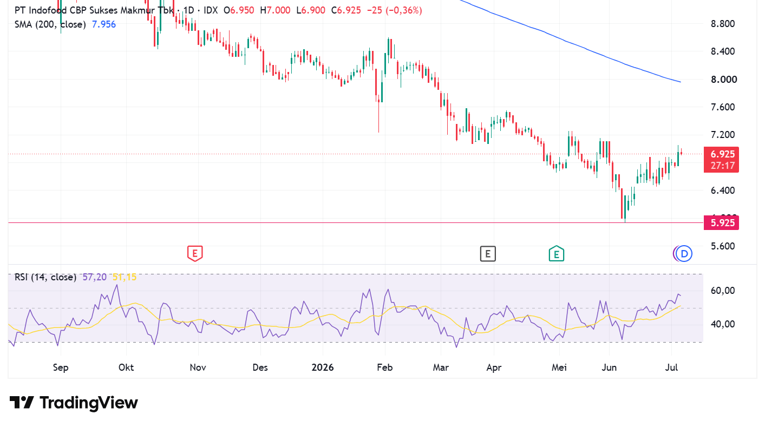Click the 8.000 level on the price axis
This screenshot has height=427, width=765.
coord(722,79)
